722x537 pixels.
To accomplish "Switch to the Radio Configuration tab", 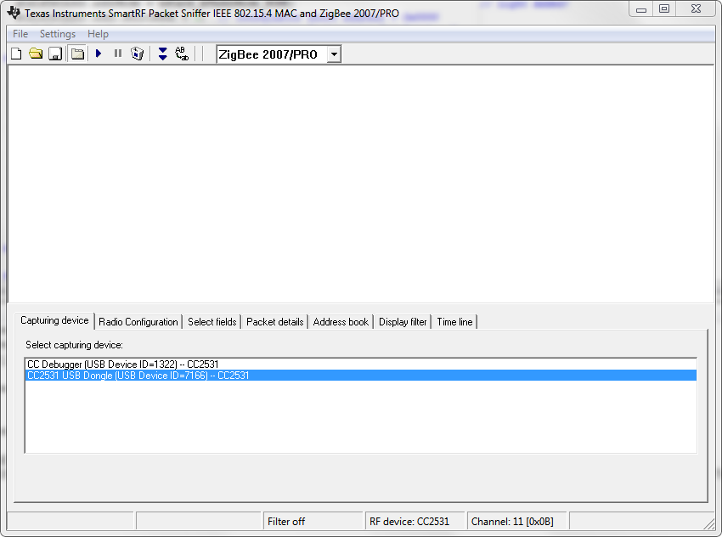I will click(138, 322).
